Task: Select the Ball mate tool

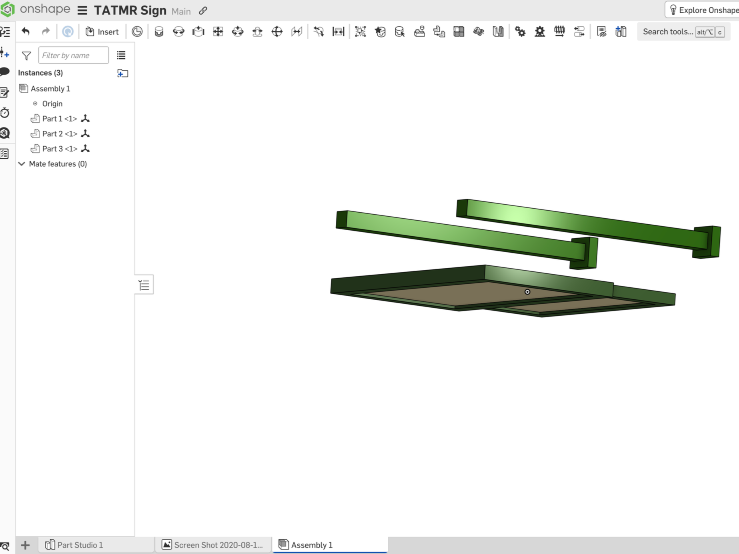Action: pos(277,31)
